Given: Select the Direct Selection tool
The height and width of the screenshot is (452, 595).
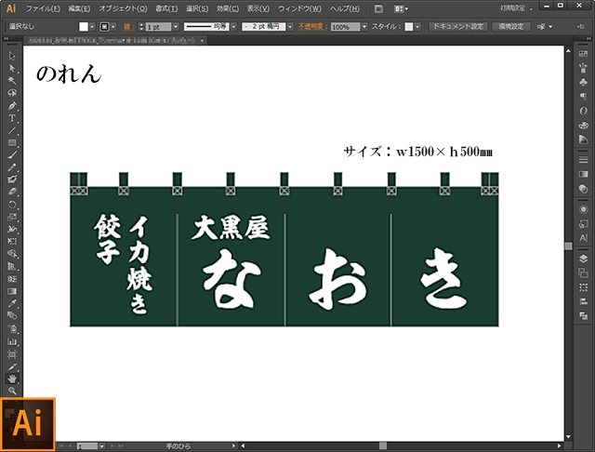Looking at the screenshot, I should [12, 69].
